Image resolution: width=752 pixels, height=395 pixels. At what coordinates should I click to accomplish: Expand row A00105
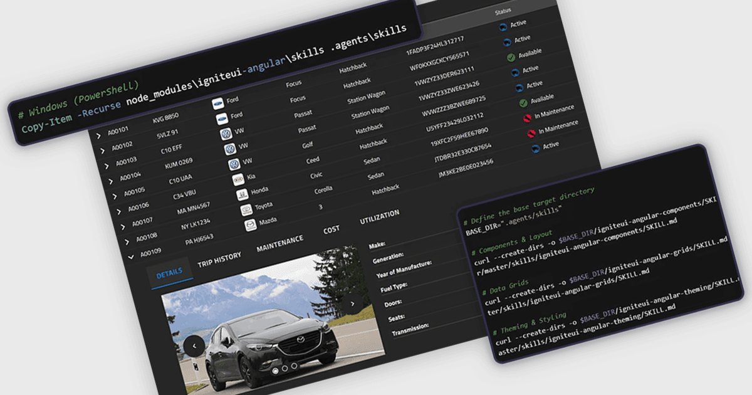[113, 196]
